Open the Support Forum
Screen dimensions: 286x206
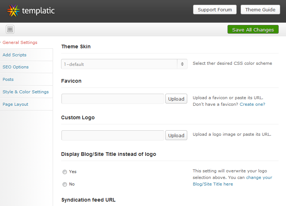tap(215, 10)
